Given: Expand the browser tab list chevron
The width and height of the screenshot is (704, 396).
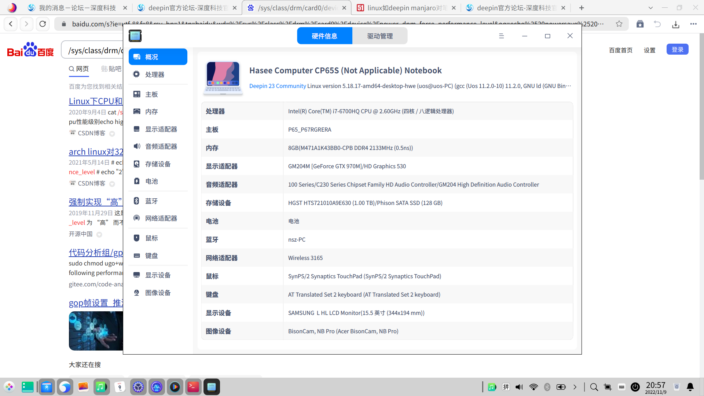Looking at the screenshot, I should coord(650,8).
